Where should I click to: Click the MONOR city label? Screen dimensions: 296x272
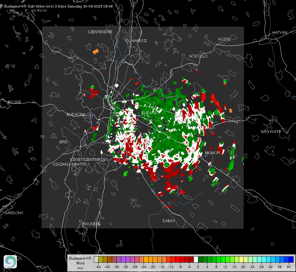point(212,153)
